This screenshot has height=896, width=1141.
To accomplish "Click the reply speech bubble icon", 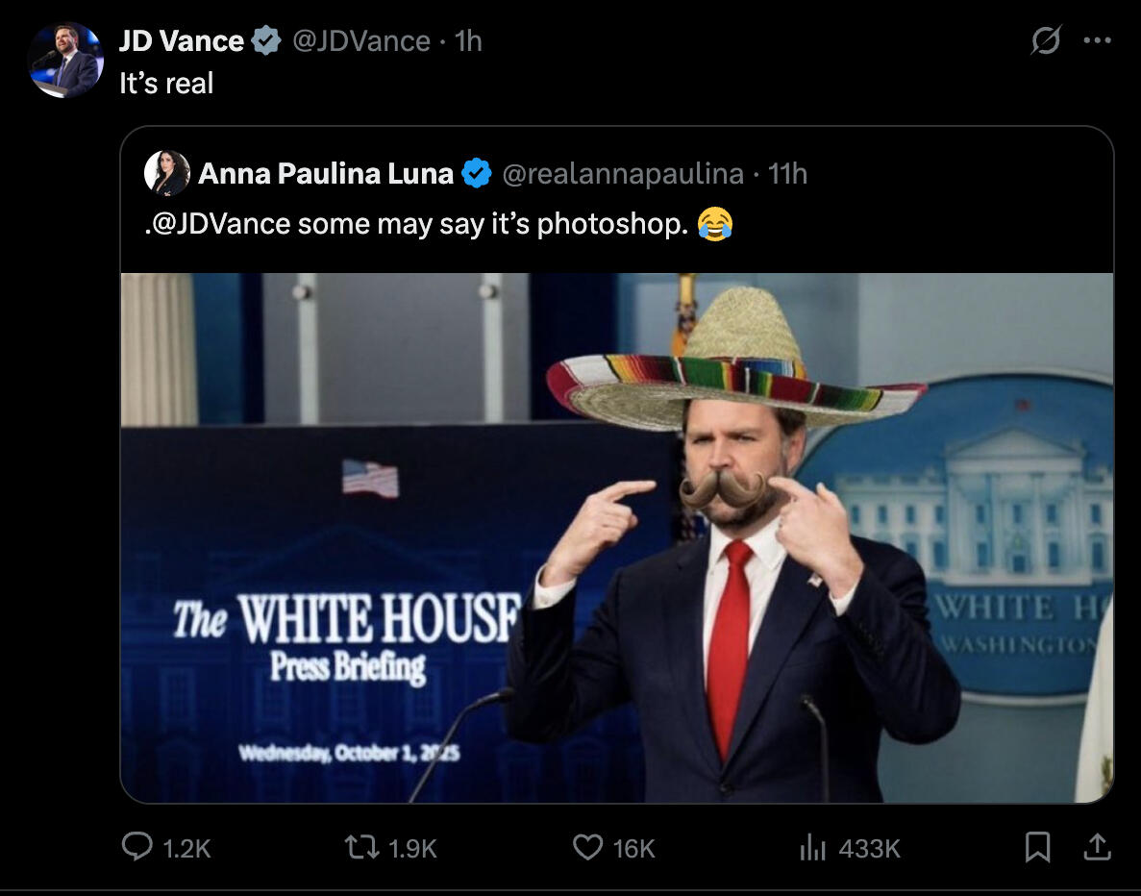I will click(x=137, y=847).
